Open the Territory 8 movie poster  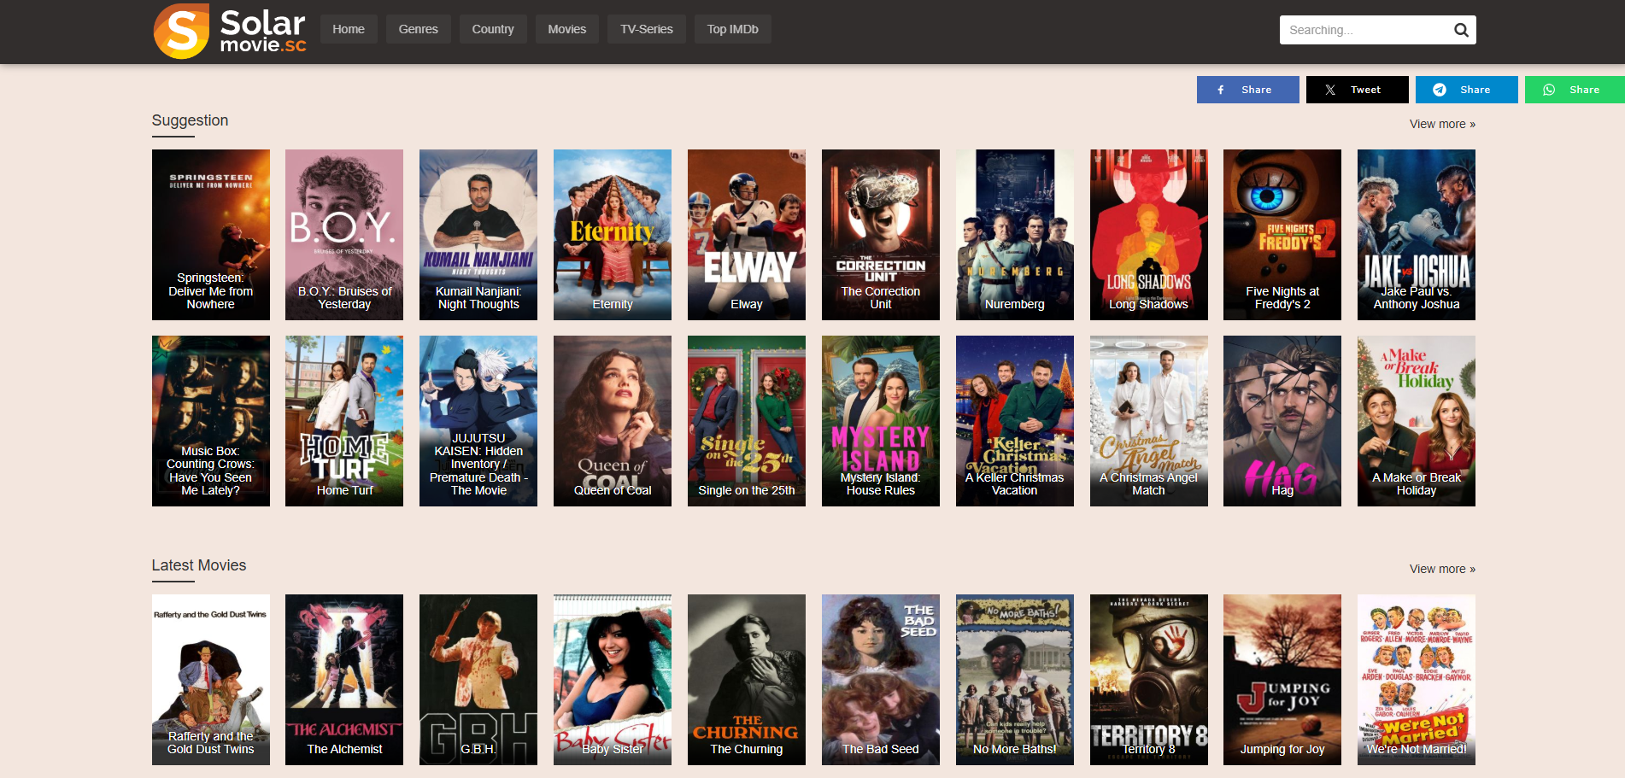1148,680
